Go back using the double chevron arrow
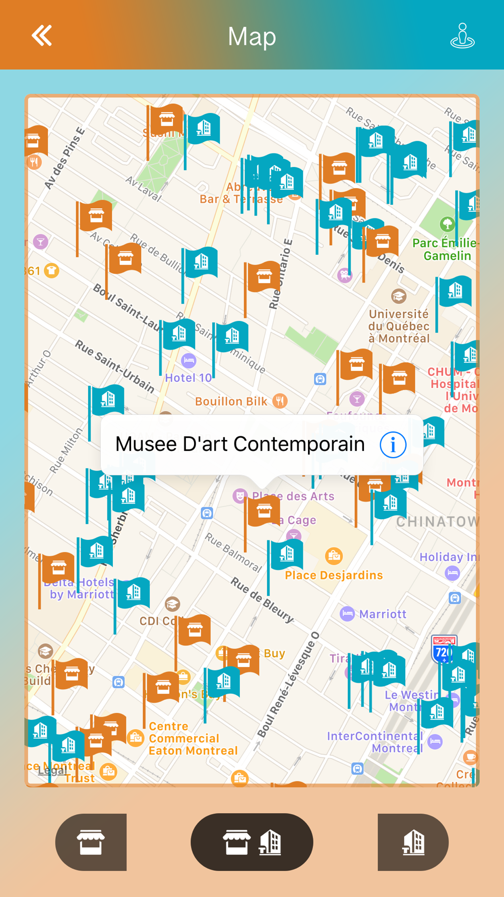Viewport: 504px width, 897px height. coord(42,36)
